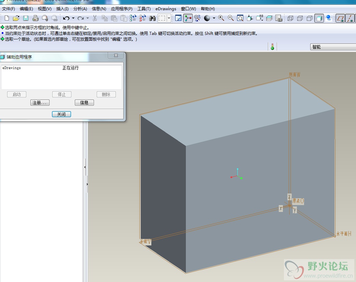The image size is (356, 282).
Task: Click the Zoom In magnifier icon
Action: click(221, 18)
